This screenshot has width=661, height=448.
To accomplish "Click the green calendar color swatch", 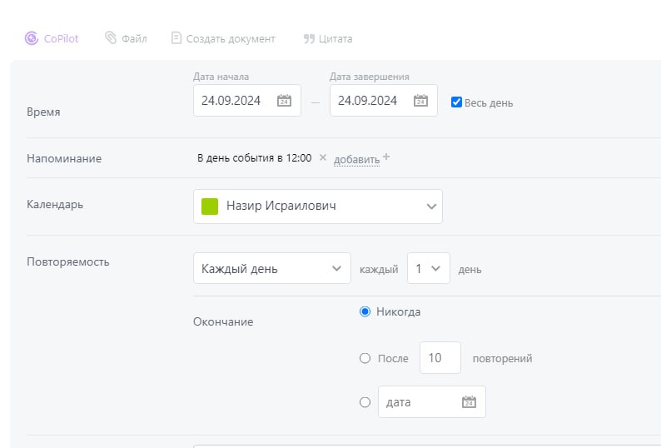I will pyautogui.click(x=210, y=206).
